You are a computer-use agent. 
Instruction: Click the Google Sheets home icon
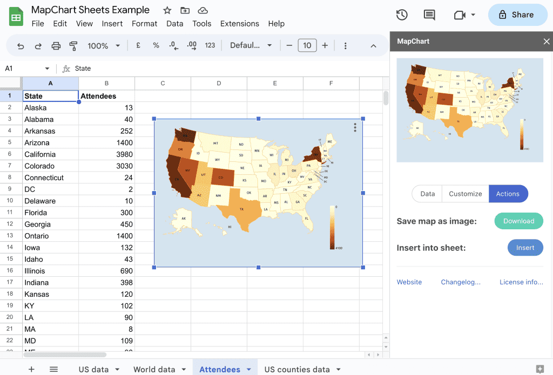16,17
